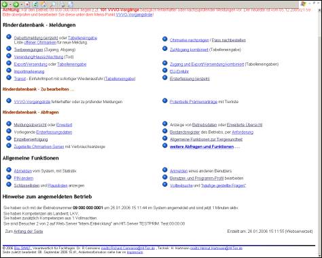Refresh the page using the refresh icon
322x258 pixels.
tap(35, 4)
